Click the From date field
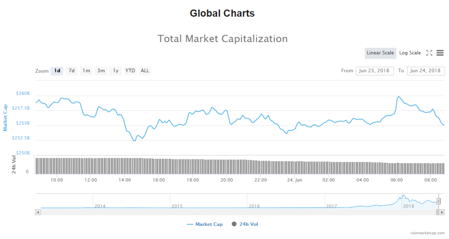 click(x=374, y=71)
